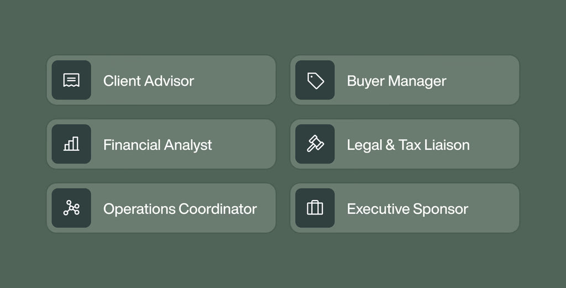Open the Legal & Tax Liaison text label
The image size is (566, 288).
[408, 145]
